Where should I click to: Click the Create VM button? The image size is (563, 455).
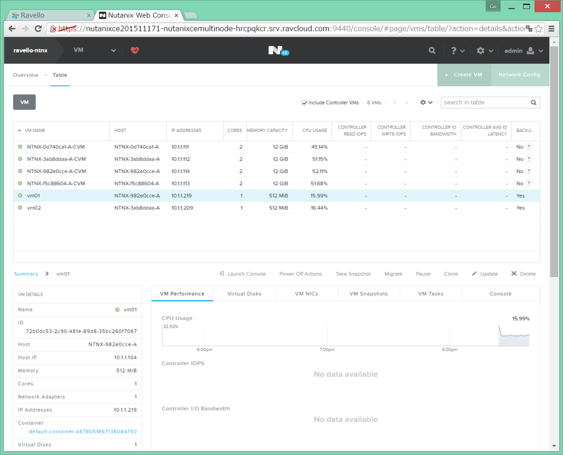(464, 75)
